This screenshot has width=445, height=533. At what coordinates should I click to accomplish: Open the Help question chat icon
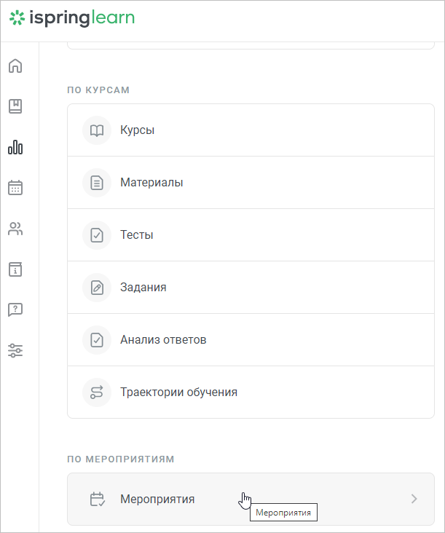pos(15,309)
